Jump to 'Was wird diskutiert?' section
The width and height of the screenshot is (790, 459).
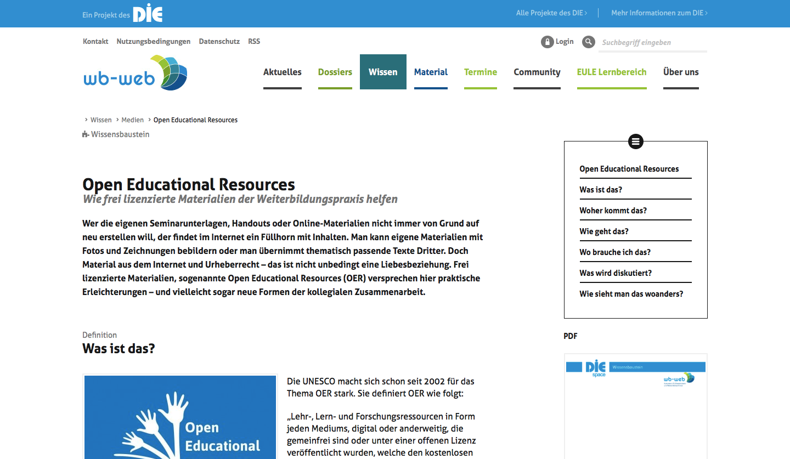(616, 273)
